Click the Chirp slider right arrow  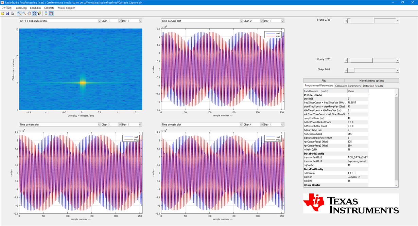397,71
